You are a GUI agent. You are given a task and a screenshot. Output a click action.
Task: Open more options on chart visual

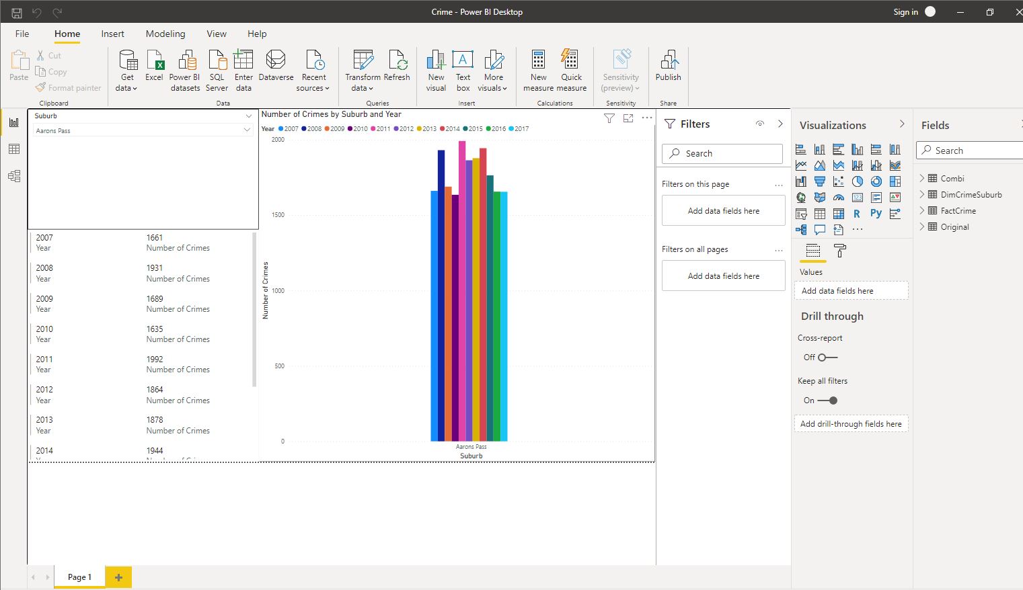[647, 118]
